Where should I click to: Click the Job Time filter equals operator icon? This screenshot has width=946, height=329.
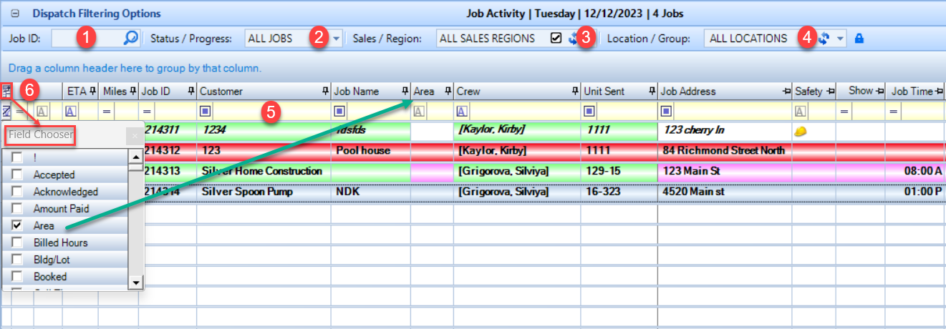[893, 111]
